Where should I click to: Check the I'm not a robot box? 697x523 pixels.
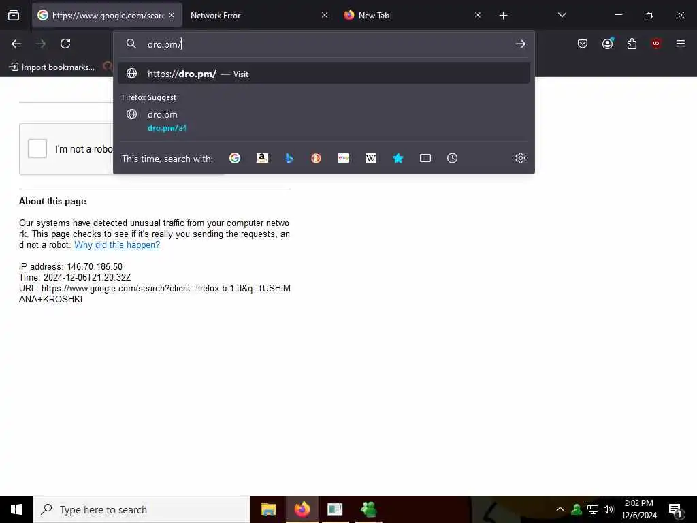click(37, 148)
